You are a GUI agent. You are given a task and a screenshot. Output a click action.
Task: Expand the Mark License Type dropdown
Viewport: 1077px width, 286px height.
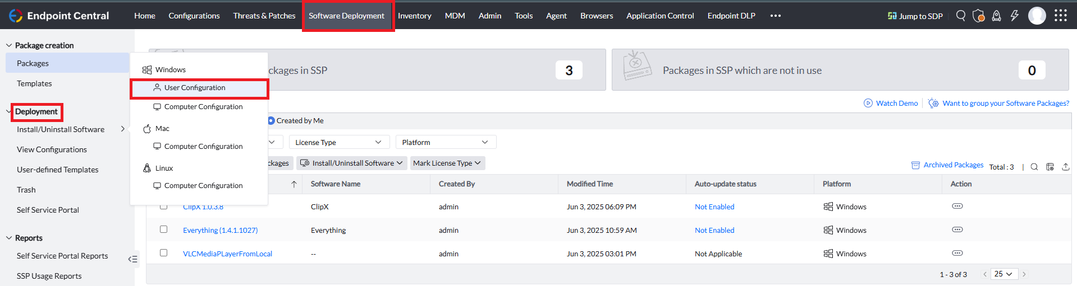(447, 163)
